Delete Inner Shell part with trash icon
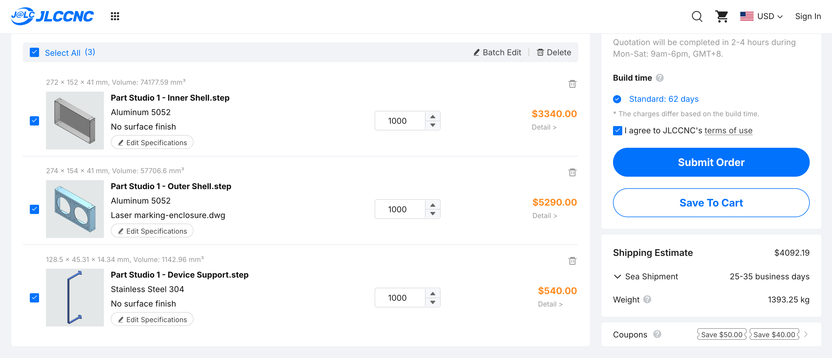 tap(572, 84)
